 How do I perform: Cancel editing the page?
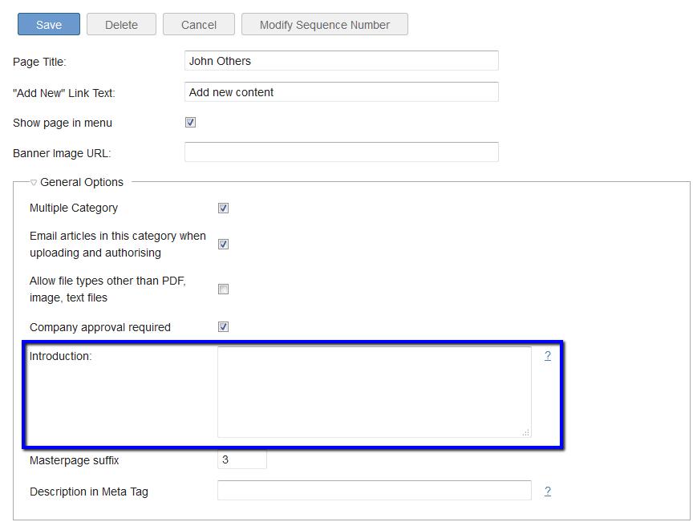(199, 24)
